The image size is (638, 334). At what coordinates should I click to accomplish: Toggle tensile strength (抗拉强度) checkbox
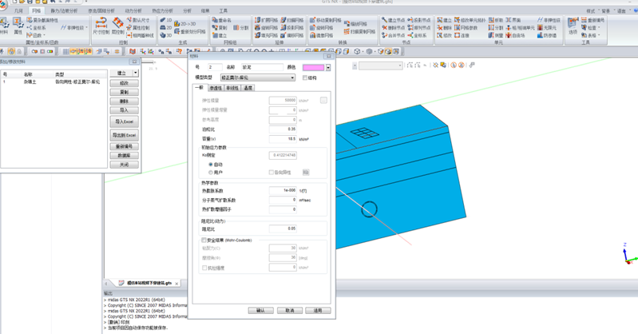(204, 268)
